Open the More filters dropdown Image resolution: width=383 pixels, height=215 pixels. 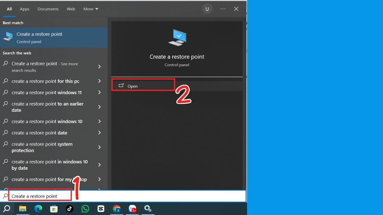pyautogui.click(x=91, y=9)
